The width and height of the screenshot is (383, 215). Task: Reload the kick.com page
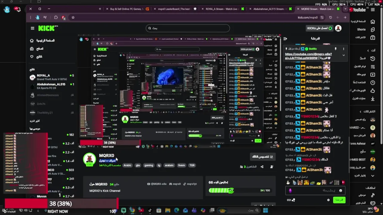[330, 18]
